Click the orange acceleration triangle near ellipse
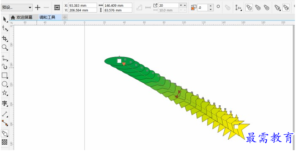297x151 pixels. click(x=124, y=64)
